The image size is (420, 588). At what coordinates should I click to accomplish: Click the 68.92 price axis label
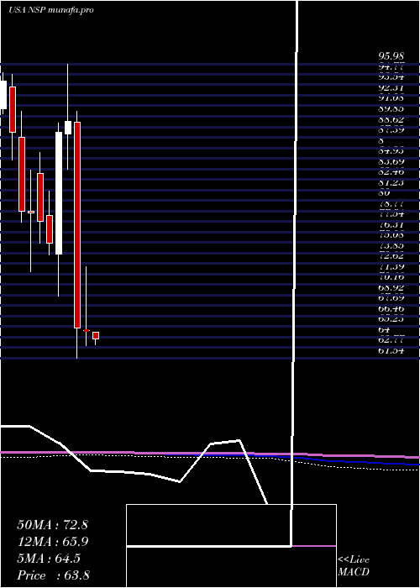391,289
